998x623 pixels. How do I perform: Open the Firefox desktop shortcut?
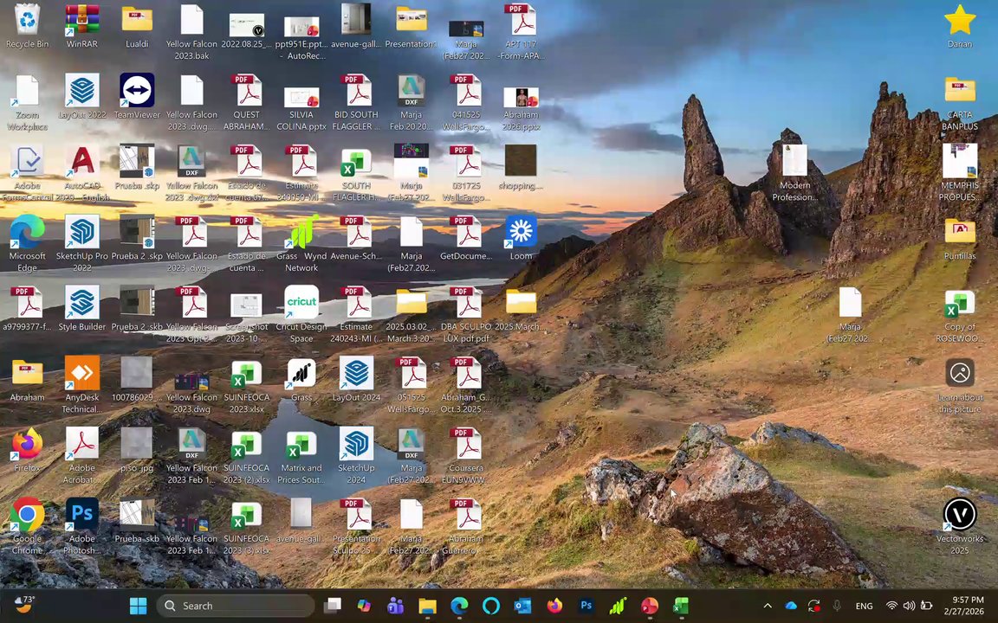pyautogui.click(x=27, y=450)
